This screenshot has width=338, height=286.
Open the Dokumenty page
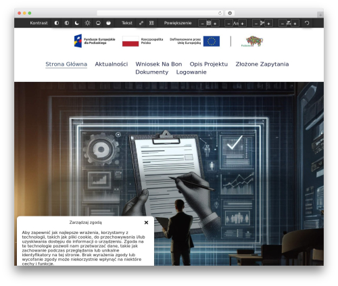(152, 72)
